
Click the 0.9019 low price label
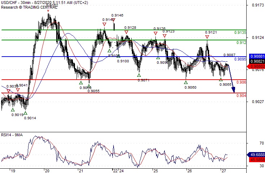[x=17, y=115]
